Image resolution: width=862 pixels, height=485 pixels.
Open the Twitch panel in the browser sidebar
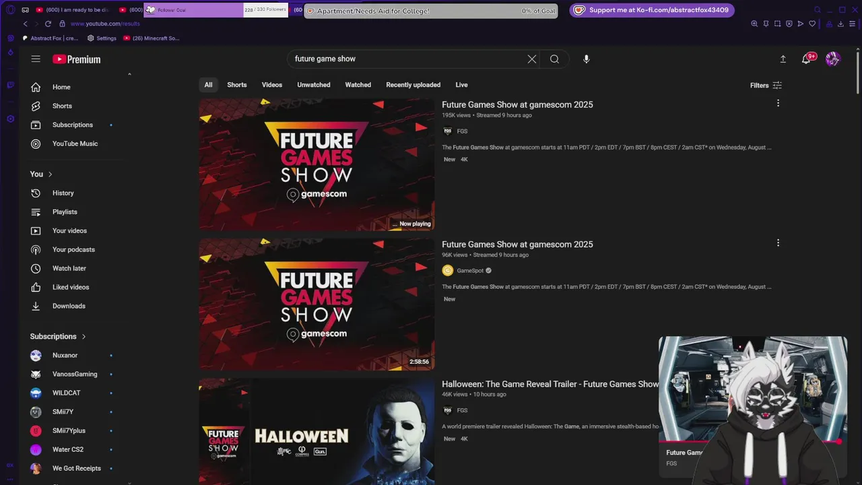10,85
